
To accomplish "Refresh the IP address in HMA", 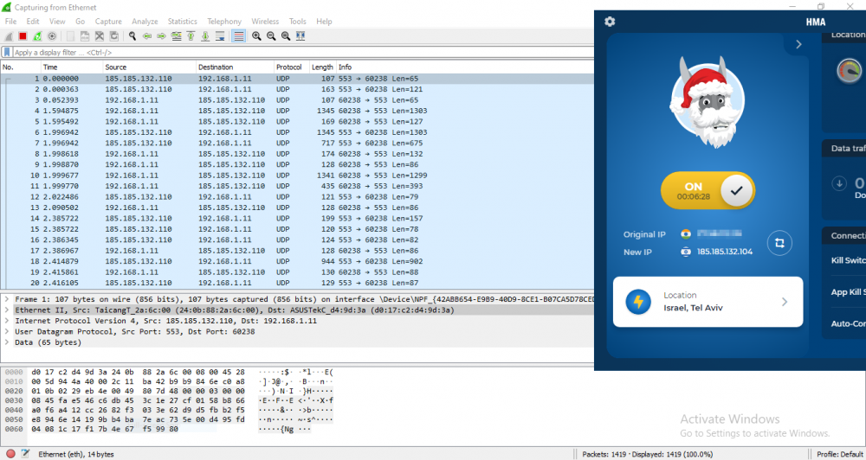I will point(779,243).
